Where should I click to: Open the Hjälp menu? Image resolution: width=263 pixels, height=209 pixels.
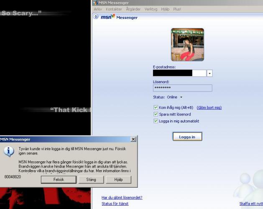pyautogui.click(x=165, y=9)
